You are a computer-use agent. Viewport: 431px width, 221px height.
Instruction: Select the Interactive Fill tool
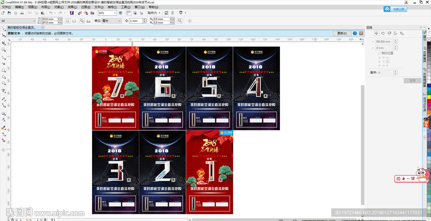(x=3, y=134)
